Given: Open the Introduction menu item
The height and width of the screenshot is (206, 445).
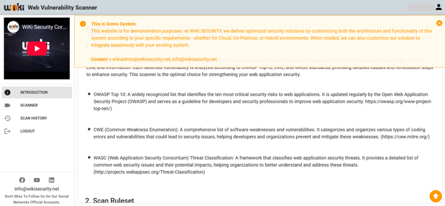Looking at the screenshot, I should tap(34, 92).
